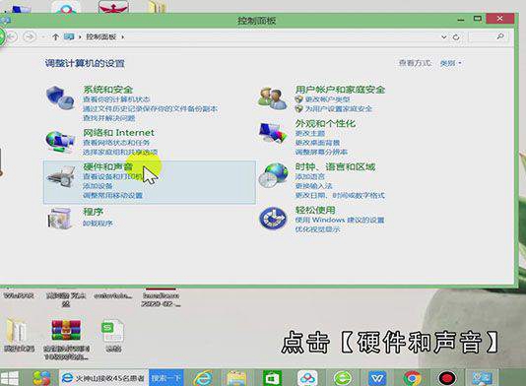The height and width of the screenshot is (386, 526).
Task: Open Internet Explorer from taskbar
Action: [x=203, y=378]
